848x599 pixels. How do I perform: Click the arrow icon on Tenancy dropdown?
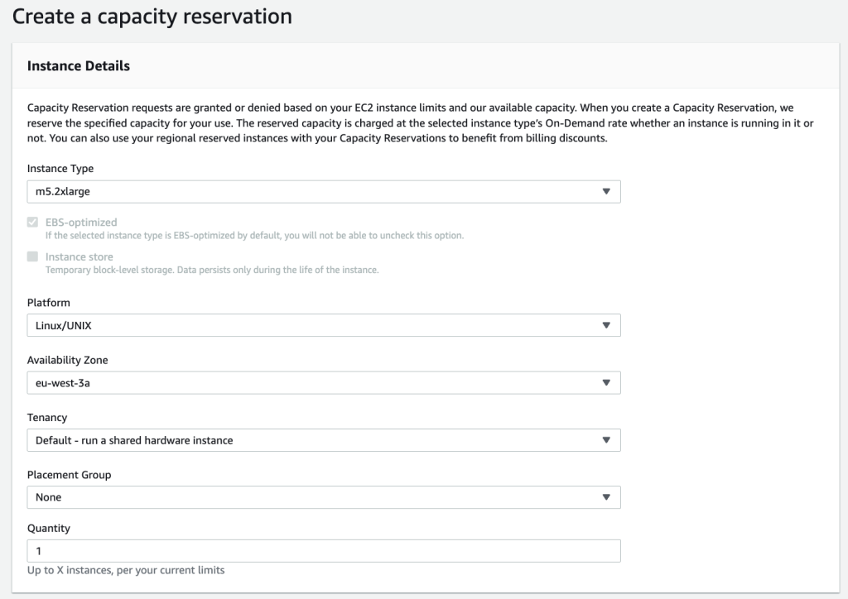606,440
